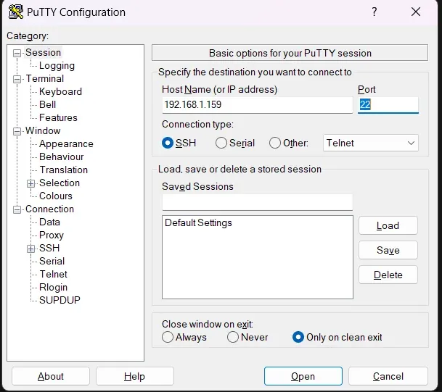
Task: Focus the Host Name input field
Action: 258,105
